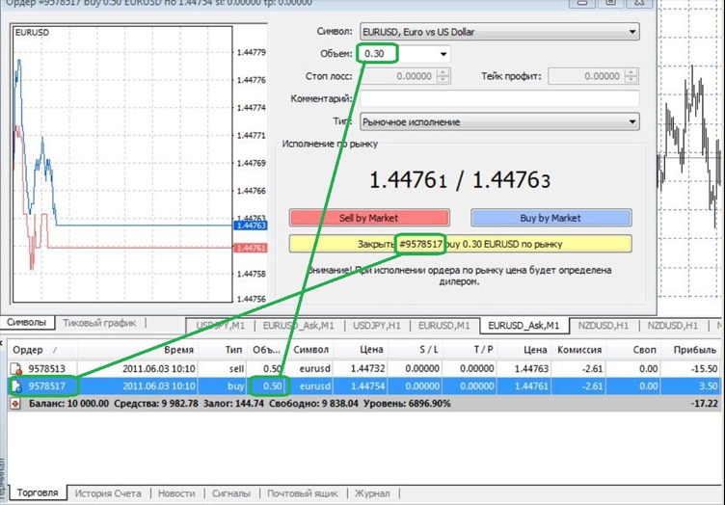
Task: Click the Баланс: 10 000.00 summary text
Action: 68,404
